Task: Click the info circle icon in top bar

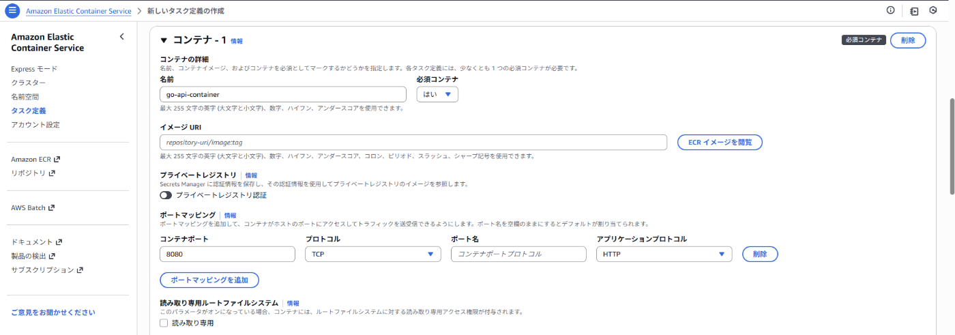Action: pyautogui.click(x=890, y=10)
